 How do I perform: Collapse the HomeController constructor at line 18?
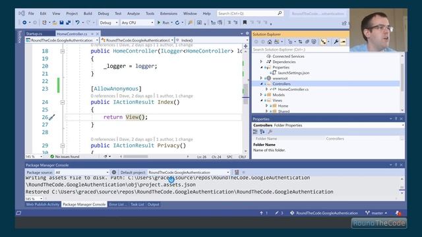click(63, 51)
